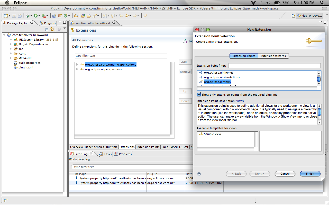Select org.eclipse.ui.viewActions in list
The image size is (329, 205).
coord(222,77)
